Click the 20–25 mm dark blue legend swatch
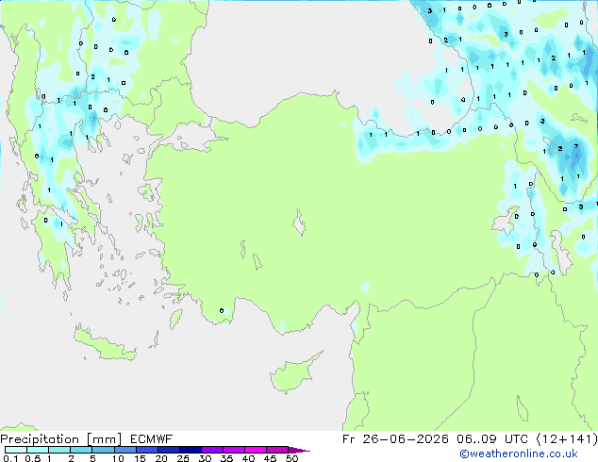This screenshot has height=462, width=598. click(168, 450)
